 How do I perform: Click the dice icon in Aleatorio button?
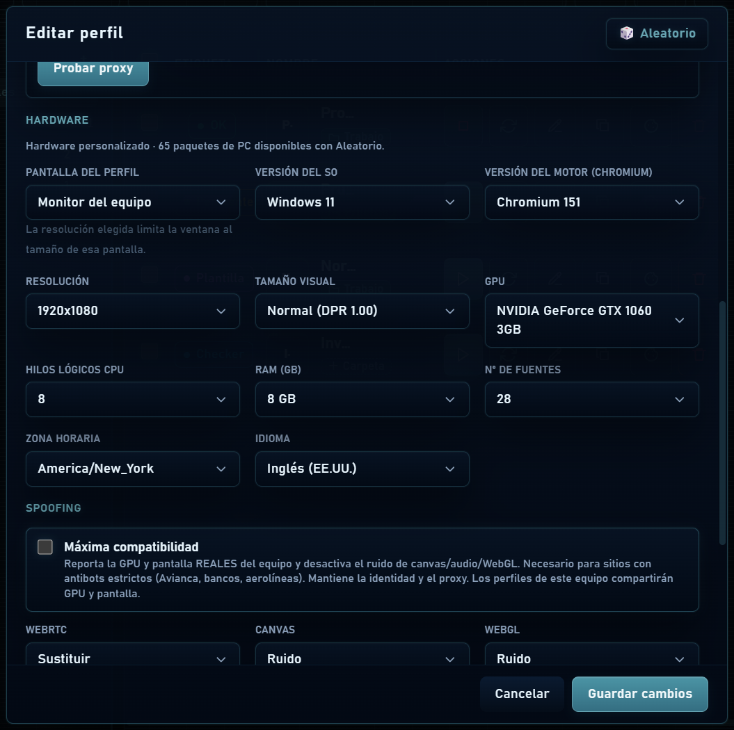tap(626, 33)
